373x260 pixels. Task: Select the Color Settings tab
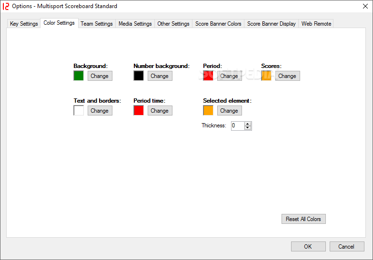(59, 23)
